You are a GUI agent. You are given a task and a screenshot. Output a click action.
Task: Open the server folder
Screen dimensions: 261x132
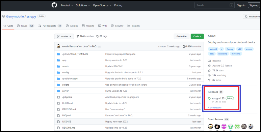click(66, 91)
